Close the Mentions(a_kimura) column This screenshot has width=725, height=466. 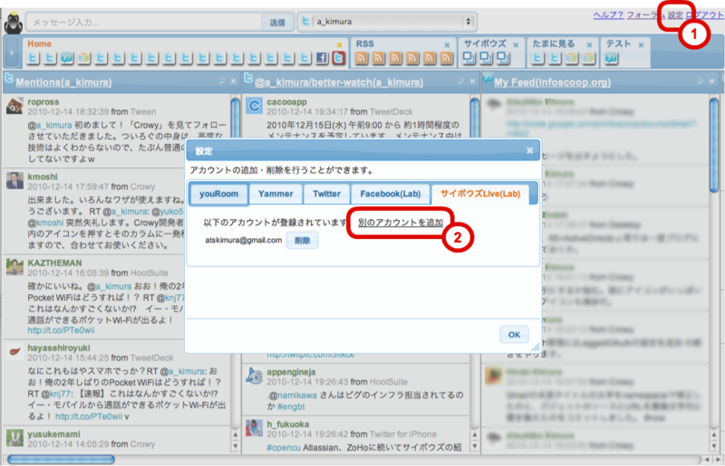[x=234, y=81]
